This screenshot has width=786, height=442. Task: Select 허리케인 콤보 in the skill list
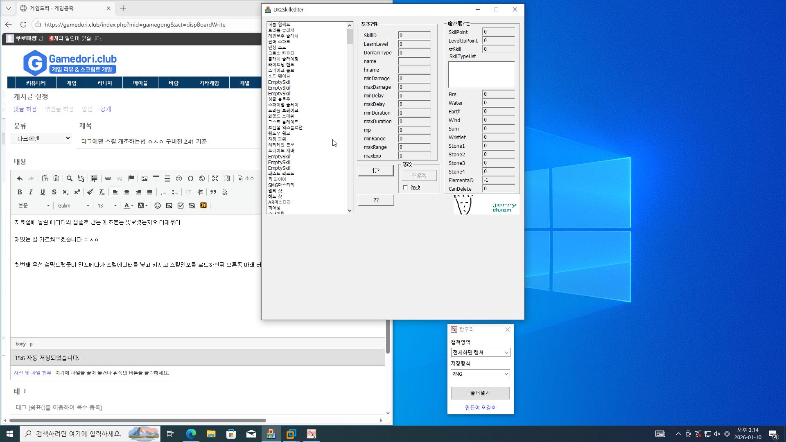coord(281,145)
